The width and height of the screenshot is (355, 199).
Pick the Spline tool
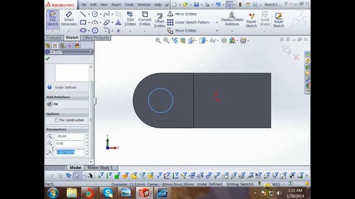tap(106, 14)
